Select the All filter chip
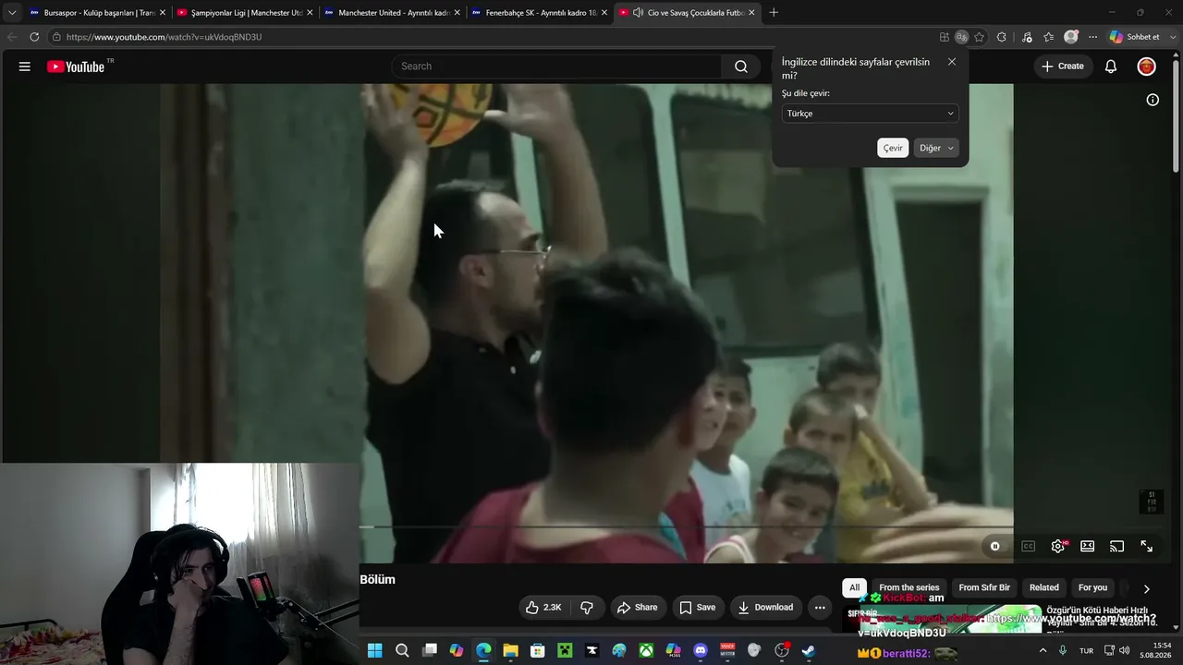Image resolution: width=1183 pixels, height=665 pixels. (x=854, y=587)
